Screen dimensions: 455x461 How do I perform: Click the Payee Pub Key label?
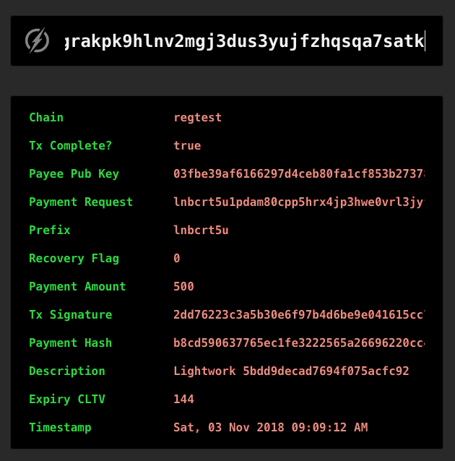coord(74,173)
